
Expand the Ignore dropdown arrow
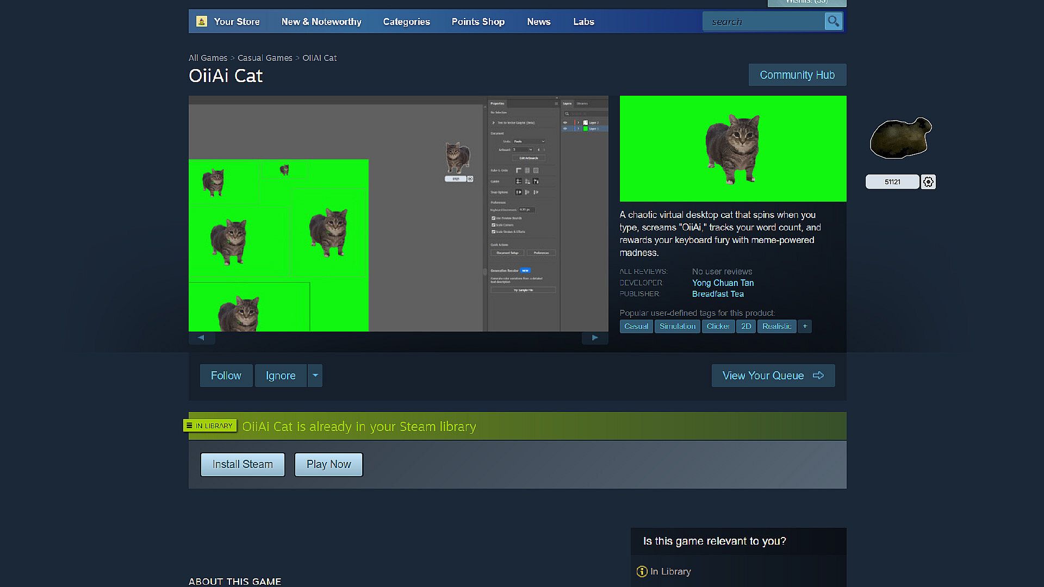click(x=315, y=376)
